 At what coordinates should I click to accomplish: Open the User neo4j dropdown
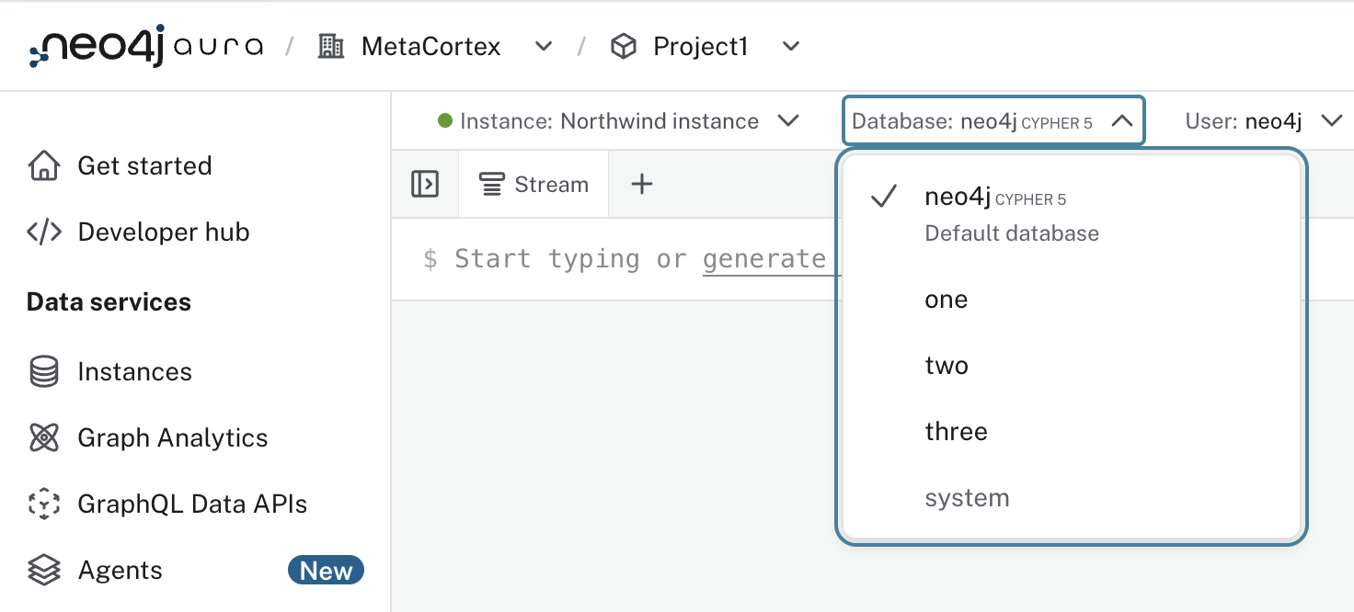click(x=1264, y=120)
